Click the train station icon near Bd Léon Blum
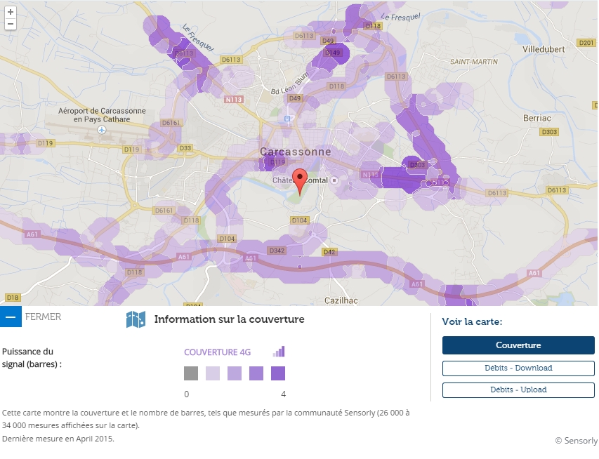The image size is (599, 459). coord(287,119)
